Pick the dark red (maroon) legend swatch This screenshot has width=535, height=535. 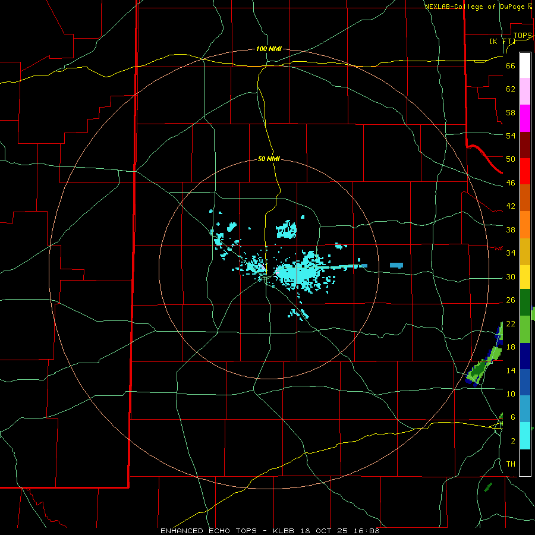point(525,145)
